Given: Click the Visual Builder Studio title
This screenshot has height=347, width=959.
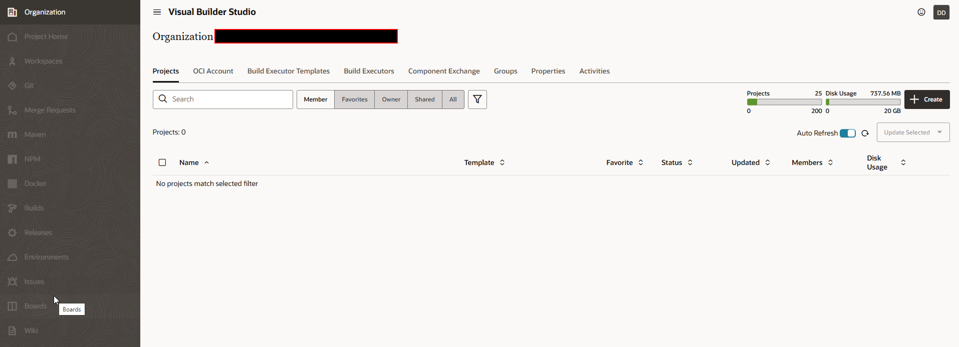Looking at the screenshot, I should coord(212,12).
